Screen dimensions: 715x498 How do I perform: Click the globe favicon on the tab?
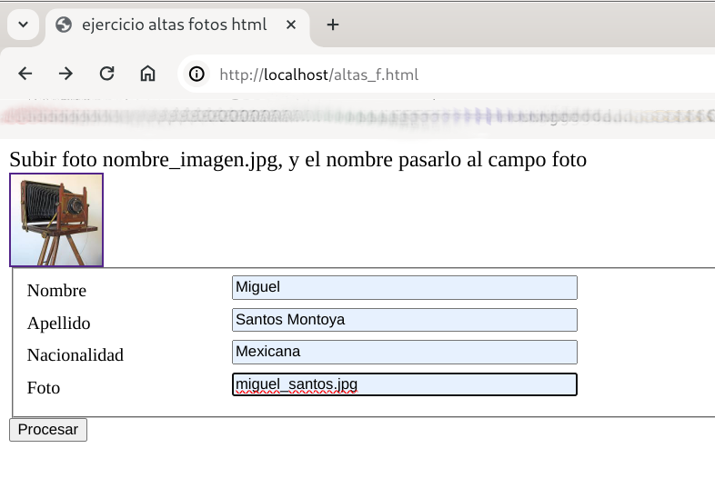click(64, 25)
